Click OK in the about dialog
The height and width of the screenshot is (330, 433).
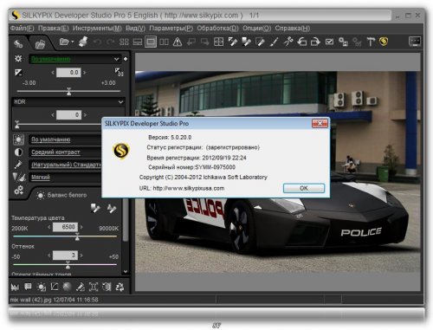pyautogui.click(x=304, y=189)
